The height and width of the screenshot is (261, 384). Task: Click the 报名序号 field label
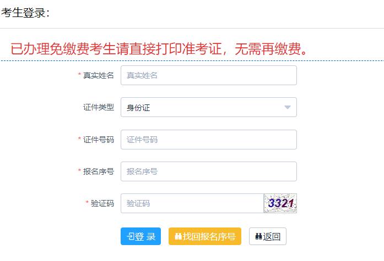(x=99, y=171)
